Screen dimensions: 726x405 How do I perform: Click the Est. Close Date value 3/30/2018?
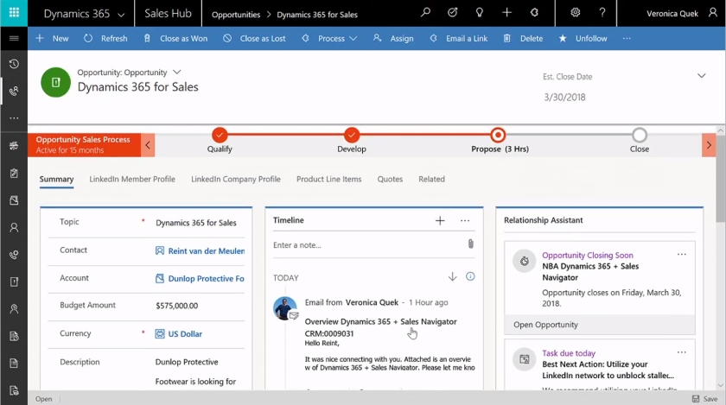click(x=564, y=98)
